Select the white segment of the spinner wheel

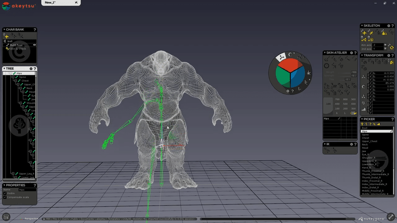click(x=281, y=57)
